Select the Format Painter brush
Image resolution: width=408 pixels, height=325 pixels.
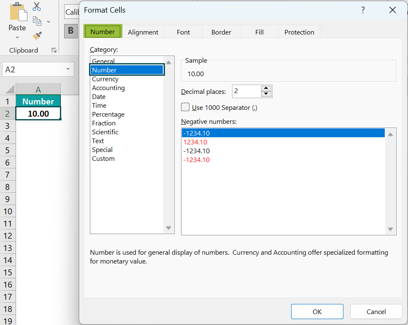37,35
